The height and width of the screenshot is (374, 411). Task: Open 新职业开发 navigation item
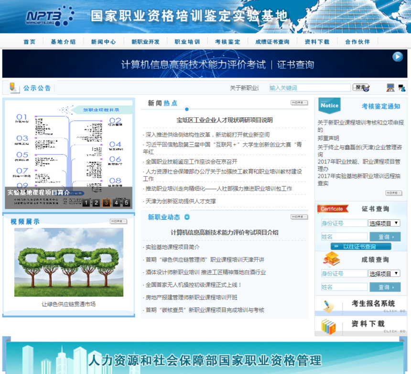145,42
